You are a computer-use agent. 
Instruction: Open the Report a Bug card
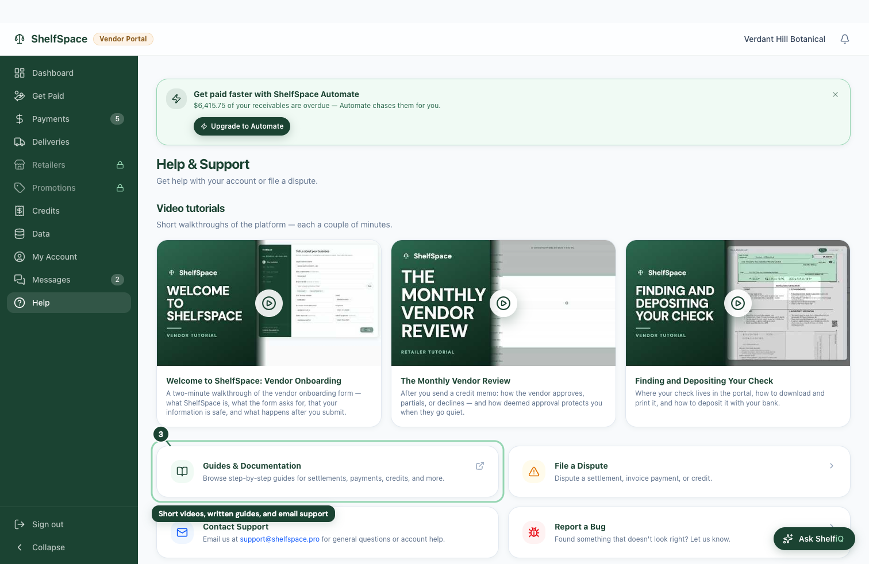[679, 532]
